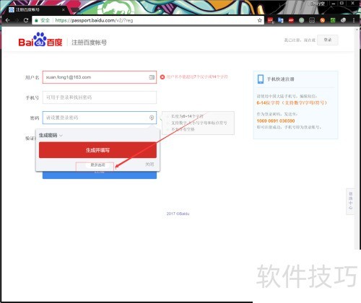The width and height of the screenshot is (361, 303).
Task: Click the gray square extension icon
Action: point(312,20)
